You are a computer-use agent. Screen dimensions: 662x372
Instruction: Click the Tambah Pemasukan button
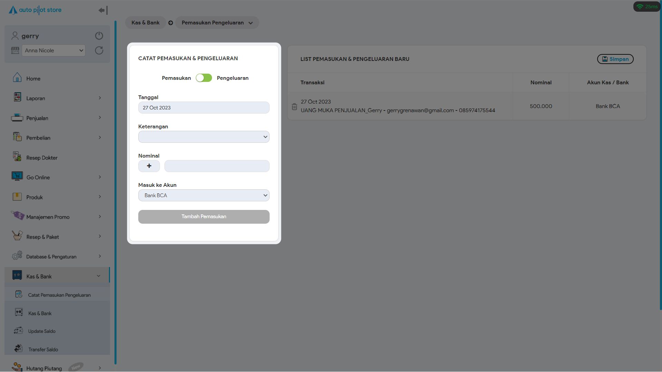(x=204, y=217)
